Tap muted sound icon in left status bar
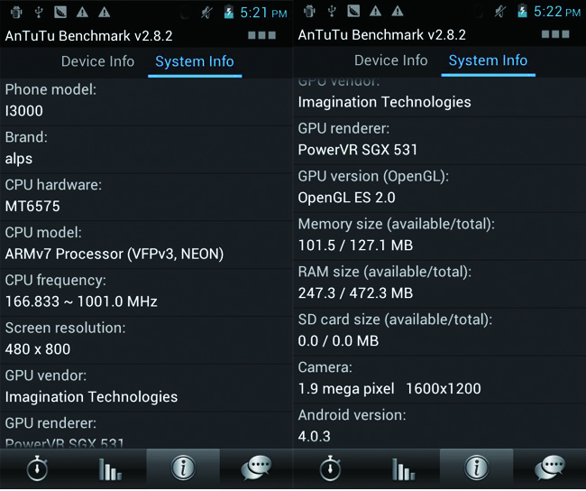 (206, 14)
